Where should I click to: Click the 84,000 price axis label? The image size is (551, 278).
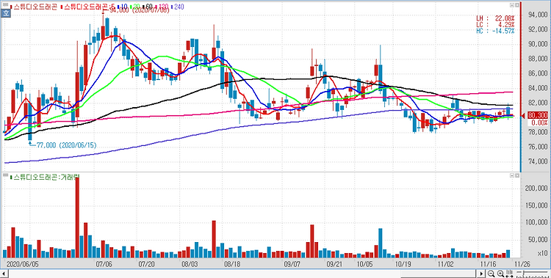pos(537,89)
